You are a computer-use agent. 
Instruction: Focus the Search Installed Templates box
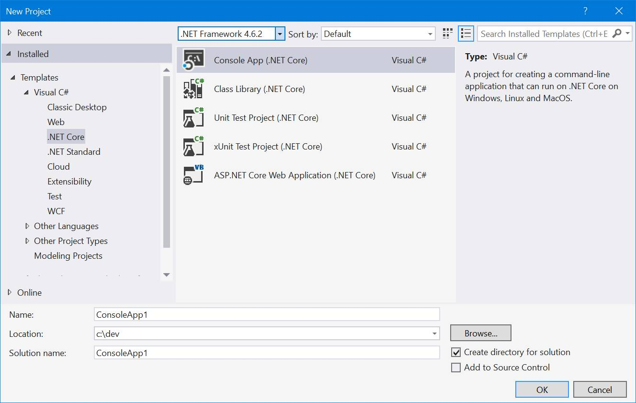pyautogui.click(x=545, y=34)
